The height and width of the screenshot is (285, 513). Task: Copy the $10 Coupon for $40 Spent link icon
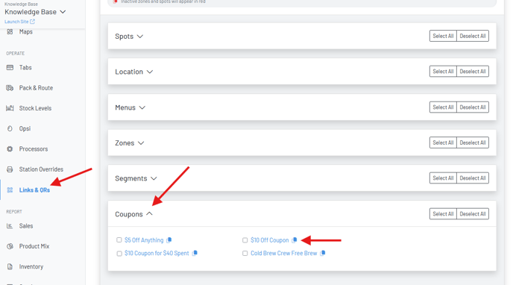tap(195, 253)
